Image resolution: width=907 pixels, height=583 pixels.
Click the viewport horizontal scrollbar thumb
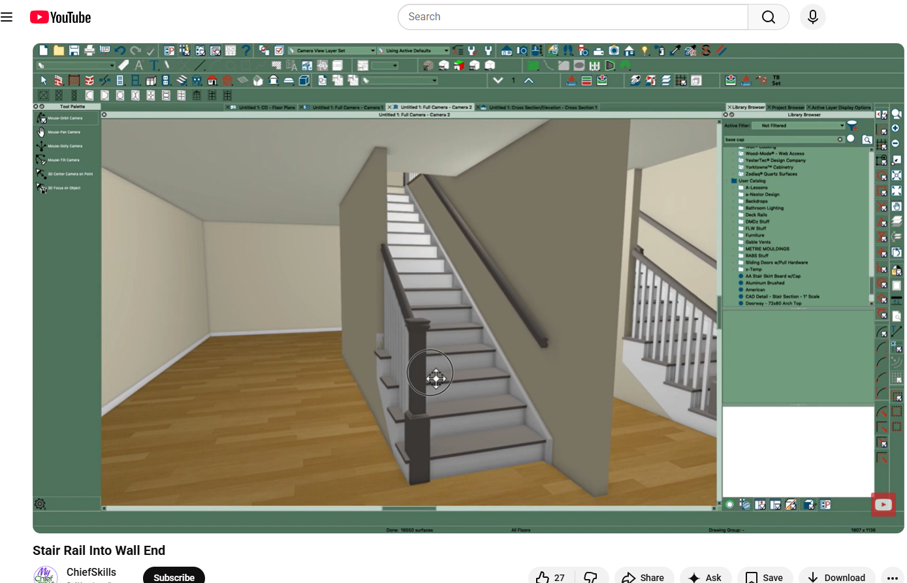(409, 508)
